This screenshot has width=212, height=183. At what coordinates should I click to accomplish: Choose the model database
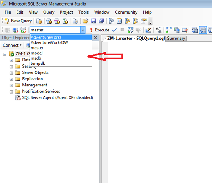(61, 53)
